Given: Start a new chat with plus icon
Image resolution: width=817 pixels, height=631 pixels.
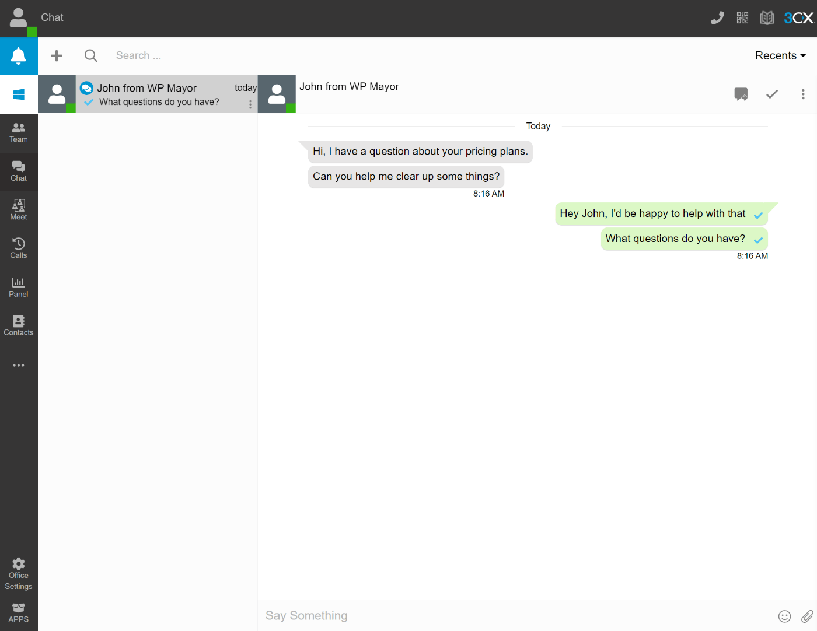Looking at the screenshot, I should click(x=57, y=55).
